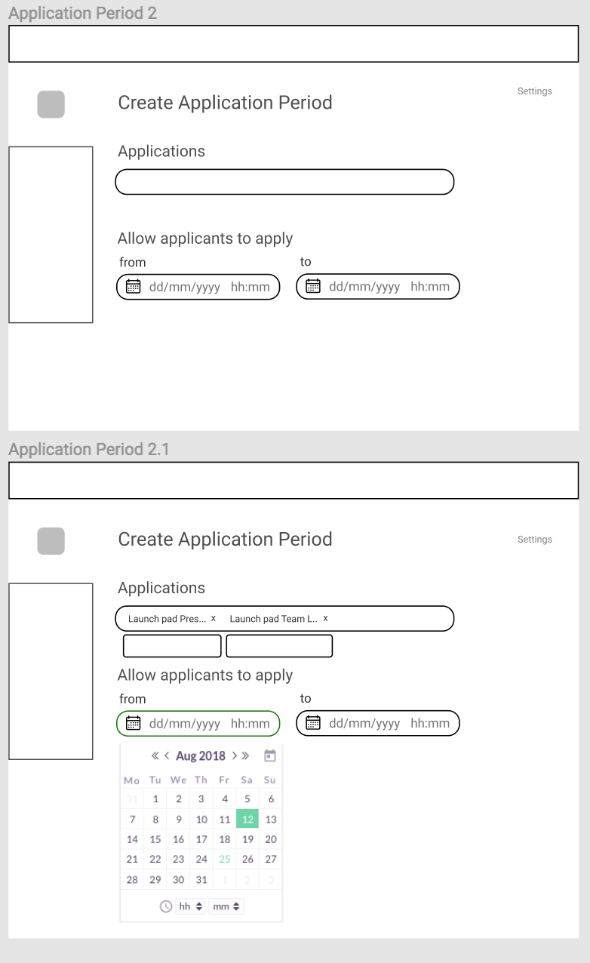Open the mm minutes stepper dropdown
Image resolution: width=590 pixels, height=963 pixels.
(226, 906)
